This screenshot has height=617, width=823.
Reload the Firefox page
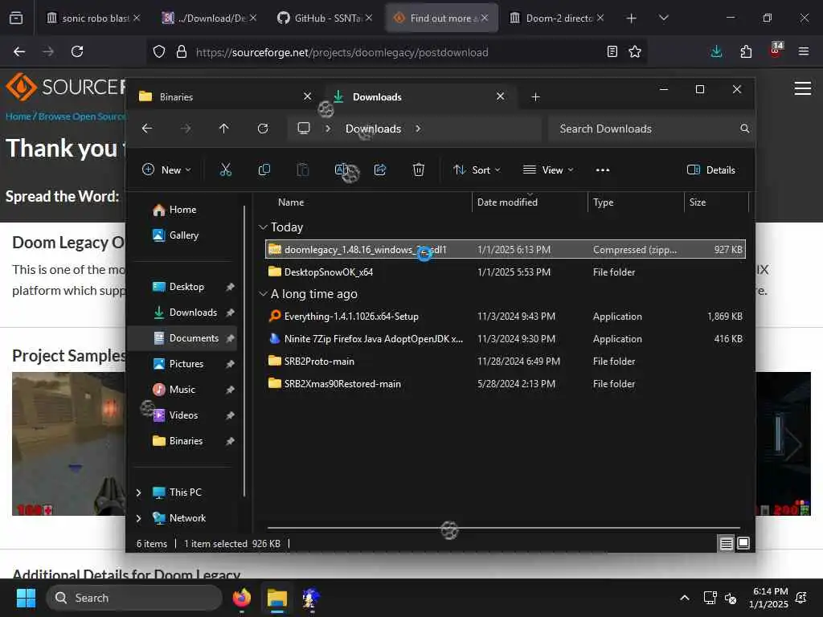tap(77, 51)
